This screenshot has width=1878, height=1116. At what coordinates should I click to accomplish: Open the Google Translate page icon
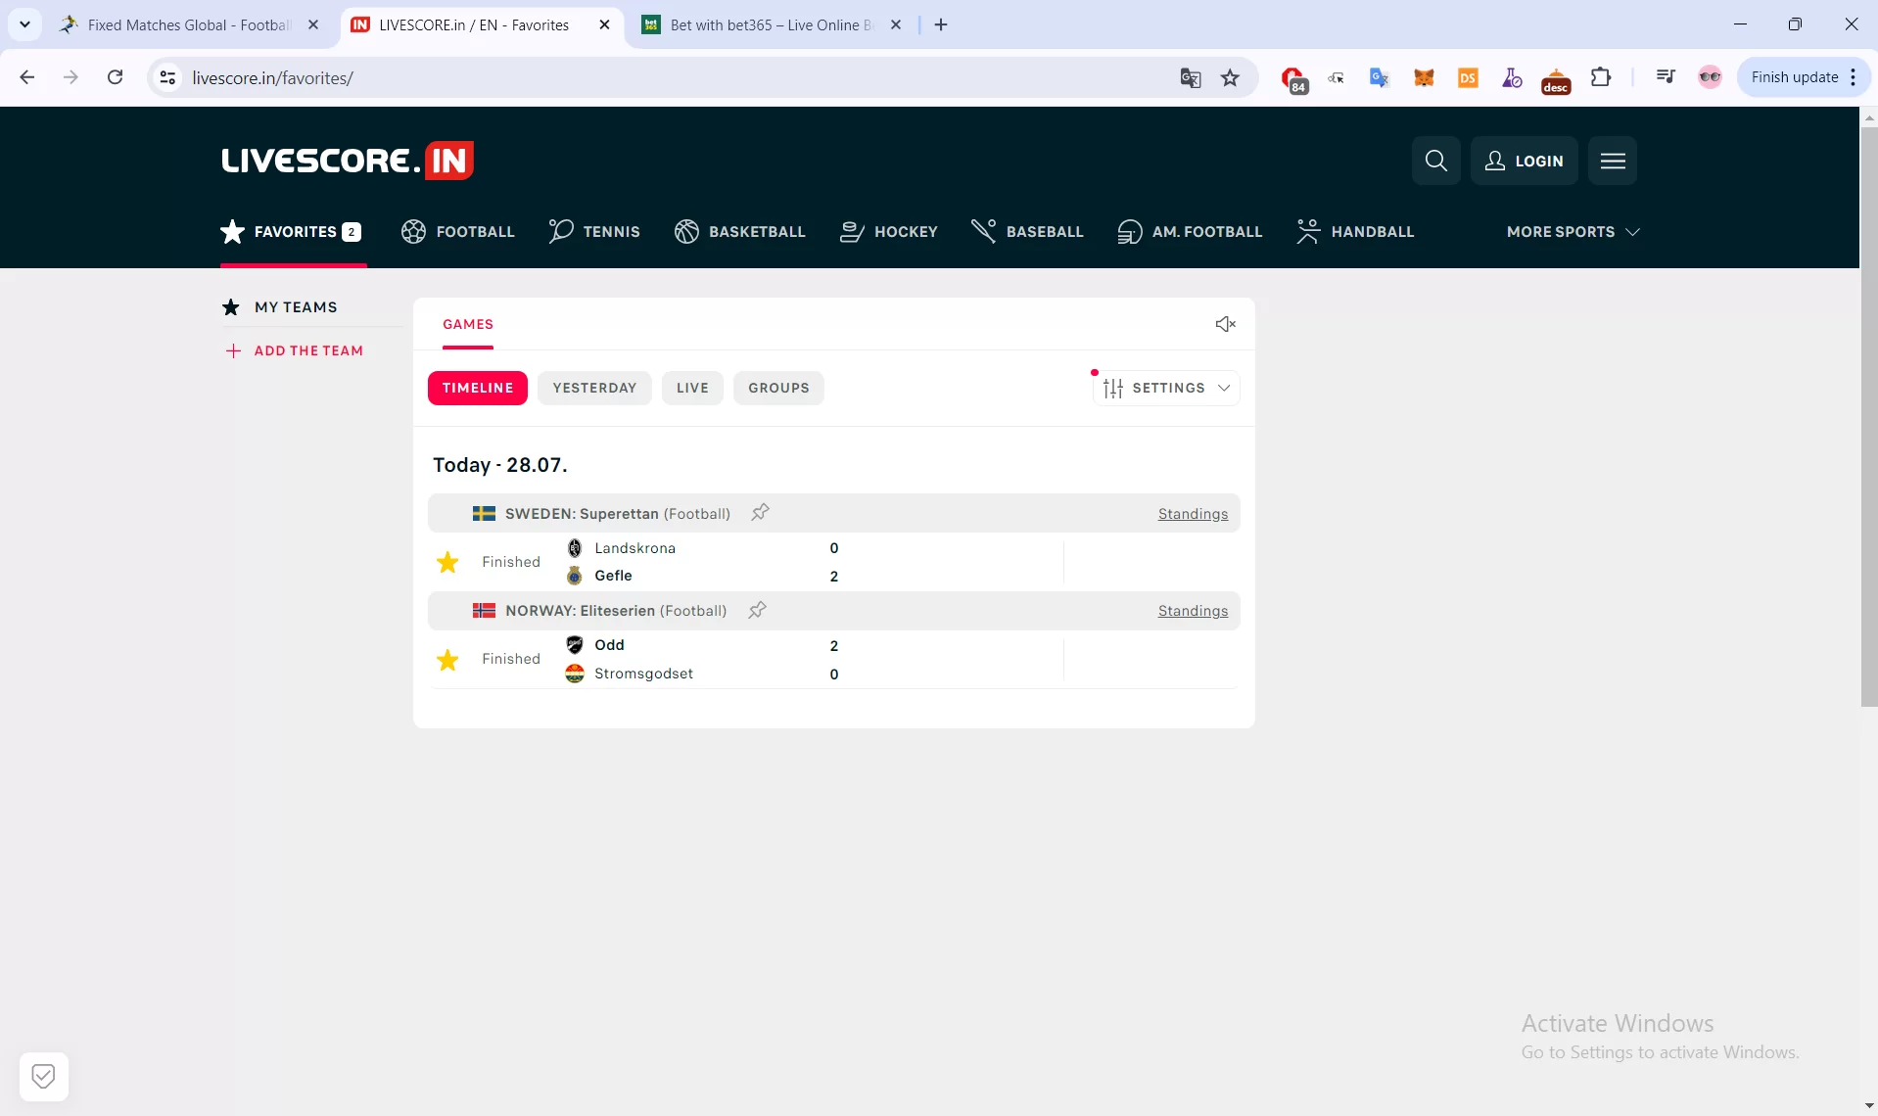pos(1191,78)
